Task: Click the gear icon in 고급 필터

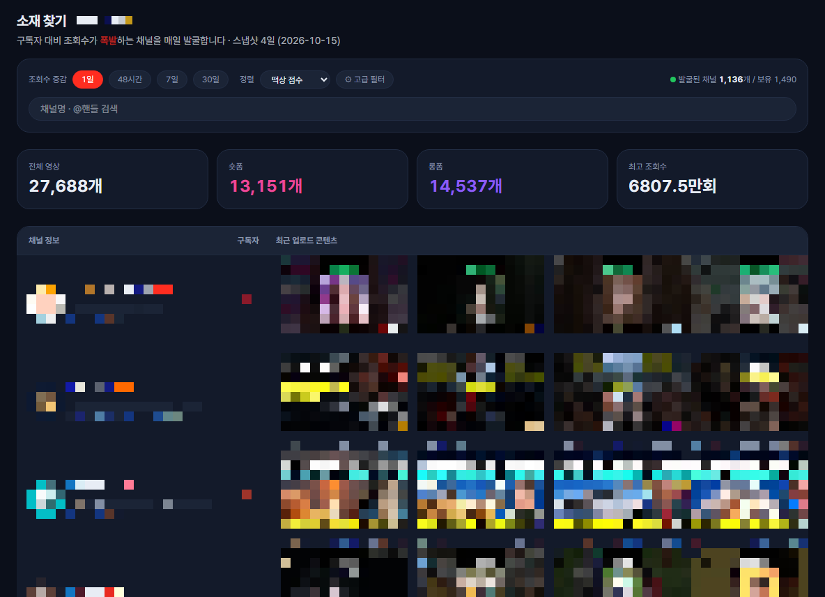Action: coord(348,80)
